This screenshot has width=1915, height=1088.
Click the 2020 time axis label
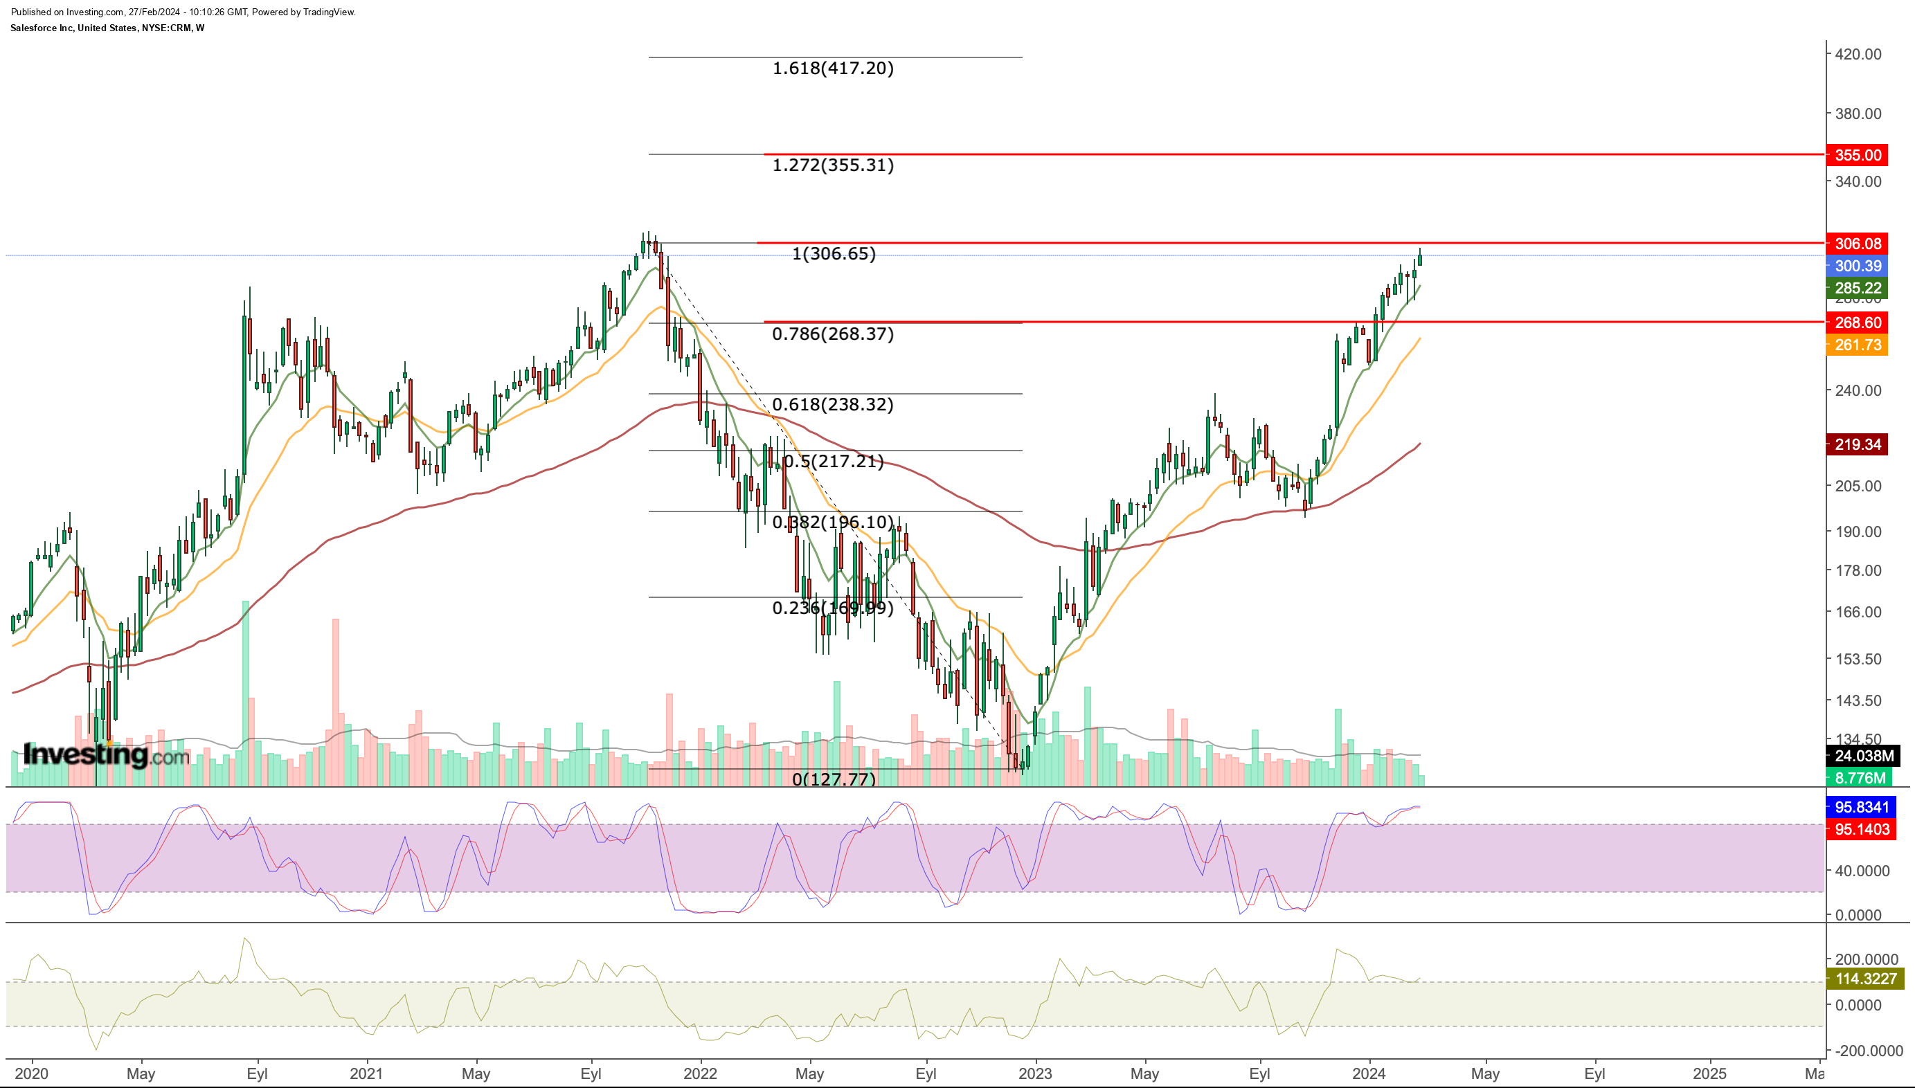point(31,1073)
